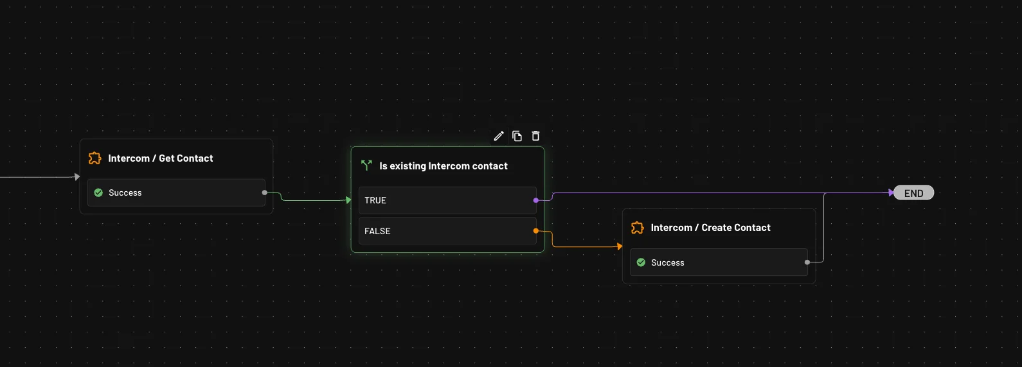Select the TRUE branch row
1022x367 pixels.
447,200
